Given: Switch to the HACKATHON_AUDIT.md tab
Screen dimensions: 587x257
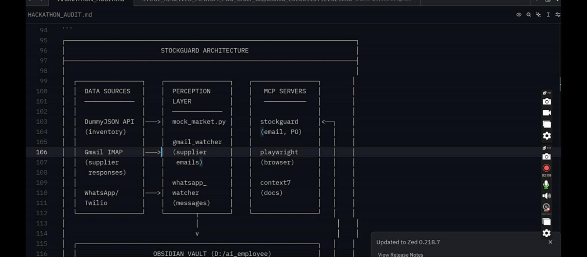Looking at the screenshot, I should coord(91,1).
